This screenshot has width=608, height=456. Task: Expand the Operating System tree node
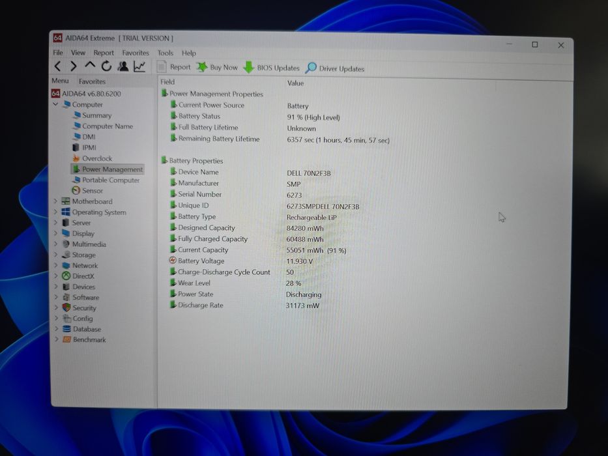[x=56, y=212]
